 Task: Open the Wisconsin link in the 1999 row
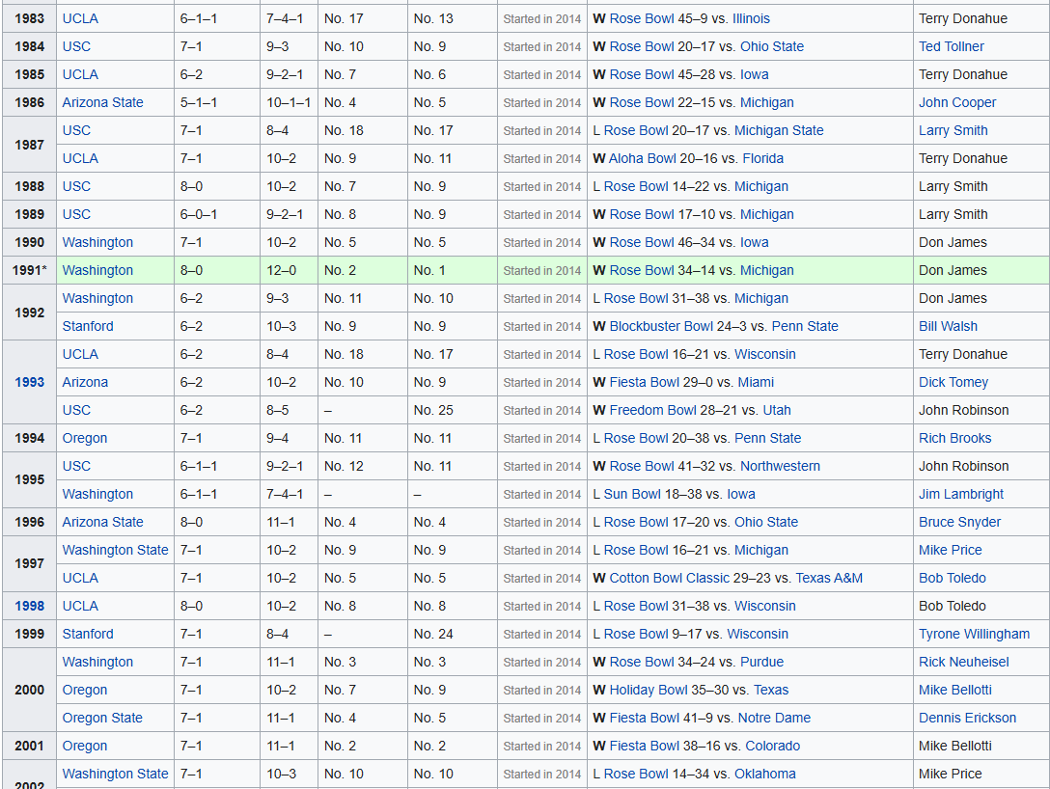[758, 635]
